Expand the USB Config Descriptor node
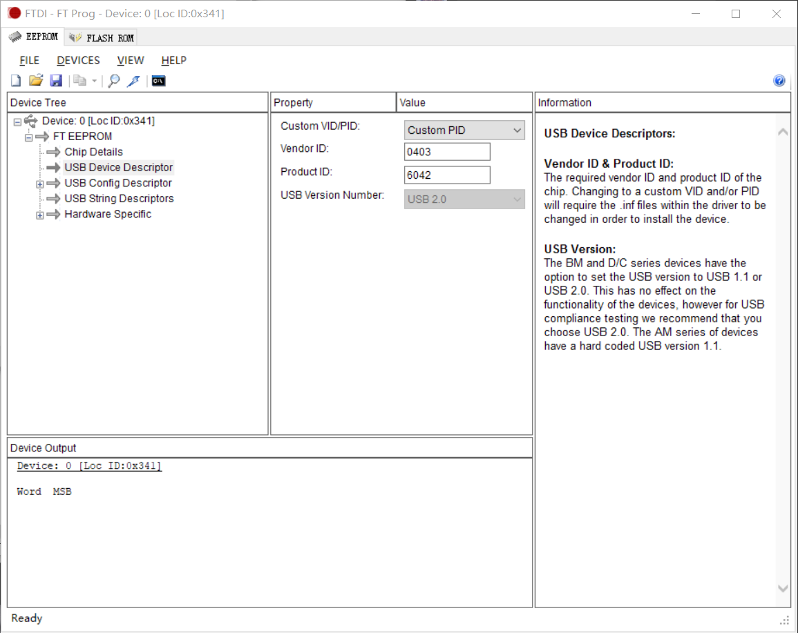Screen dimensions: 798x633 coord(40,184)
